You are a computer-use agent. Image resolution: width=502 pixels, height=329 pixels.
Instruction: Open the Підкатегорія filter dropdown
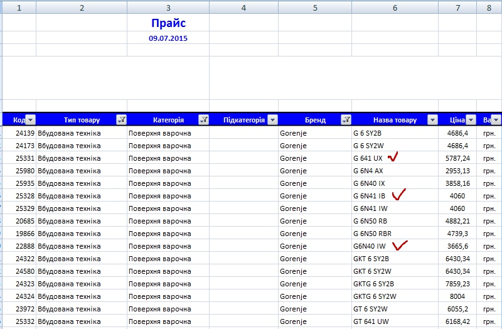(x=272, y=120)
